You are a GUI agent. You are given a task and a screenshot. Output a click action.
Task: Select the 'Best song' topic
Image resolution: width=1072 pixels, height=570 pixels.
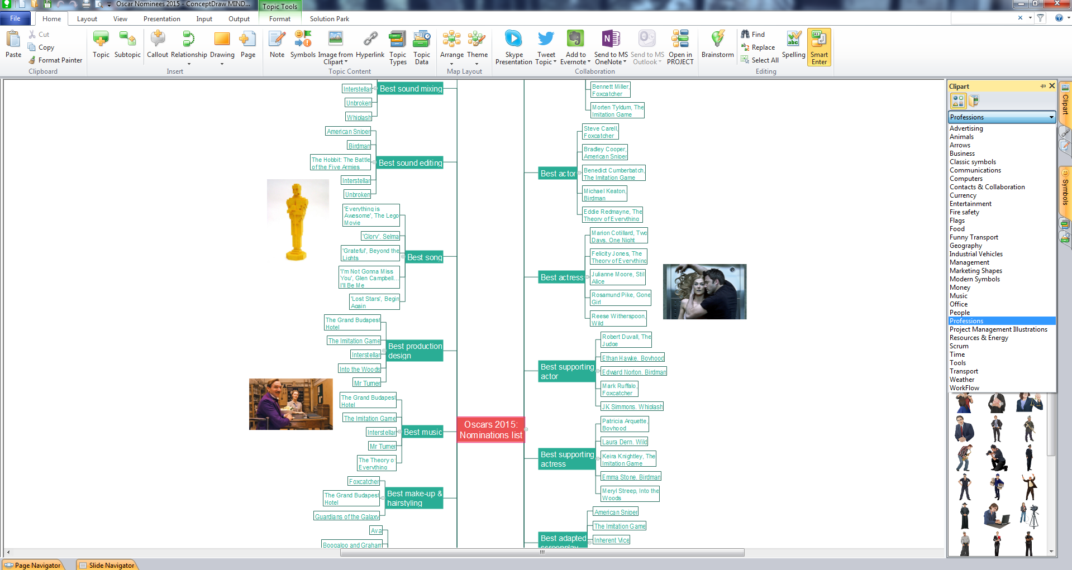tap(424, 257)
